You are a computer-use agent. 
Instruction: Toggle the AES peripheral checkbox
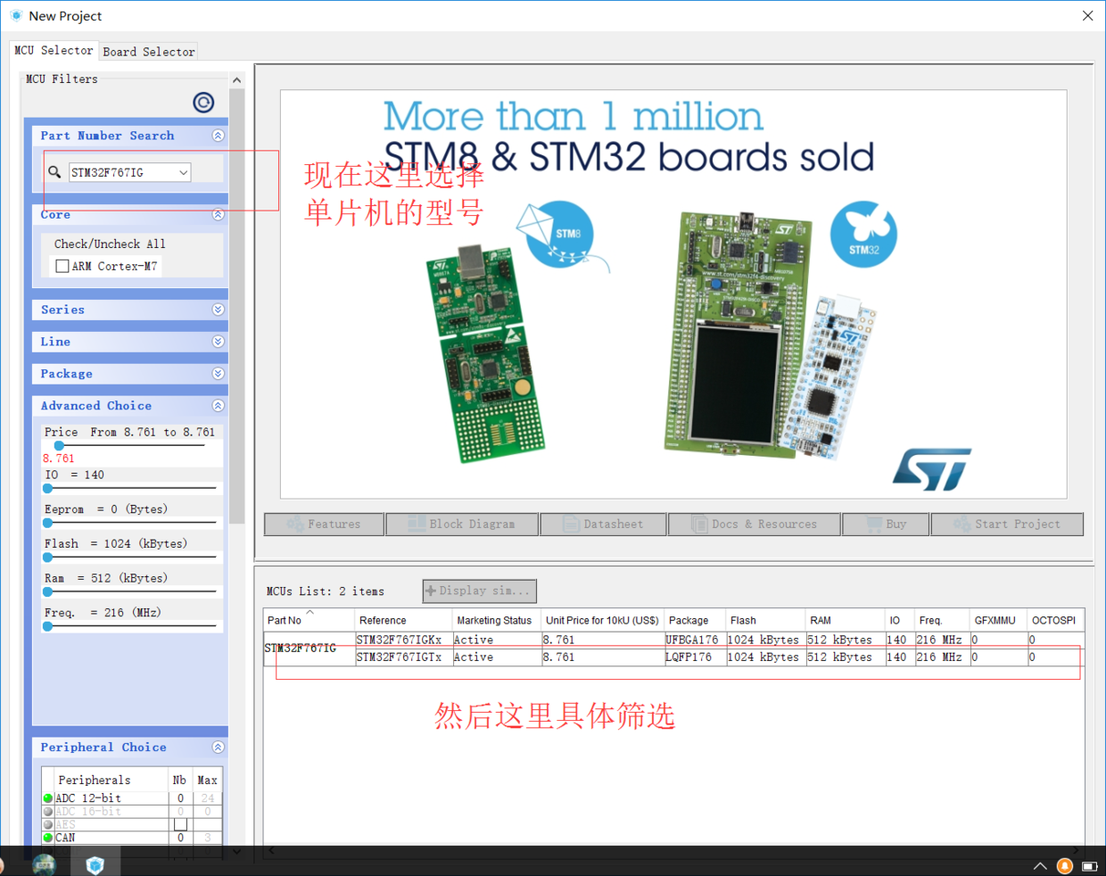point(180,824)
